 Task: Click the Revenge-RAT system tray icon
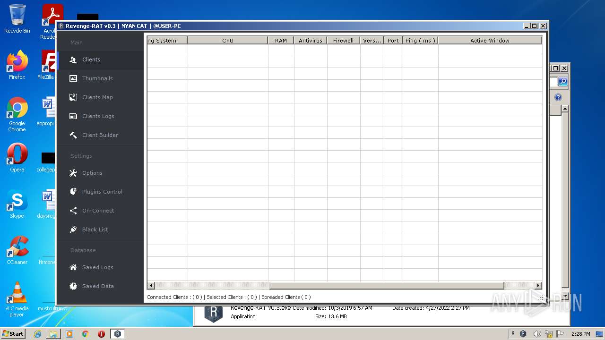523,334
